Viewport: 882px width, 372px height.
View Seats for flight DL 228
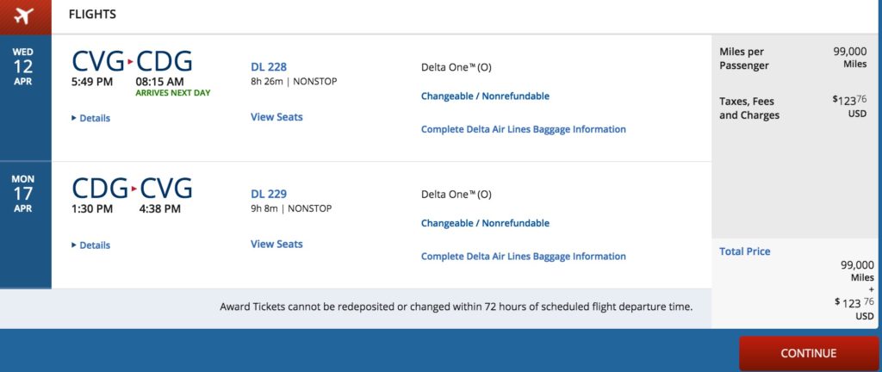(x=276, y=117)
